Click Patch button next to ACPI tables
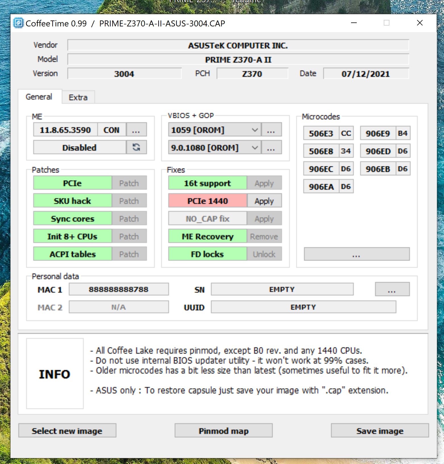Viewport: 444px width, 464px height. click(x=129, y=254)
